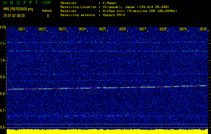Click the 0021 time marker
The width and height of the screenshot is (211, 134).
click(22, 29)
